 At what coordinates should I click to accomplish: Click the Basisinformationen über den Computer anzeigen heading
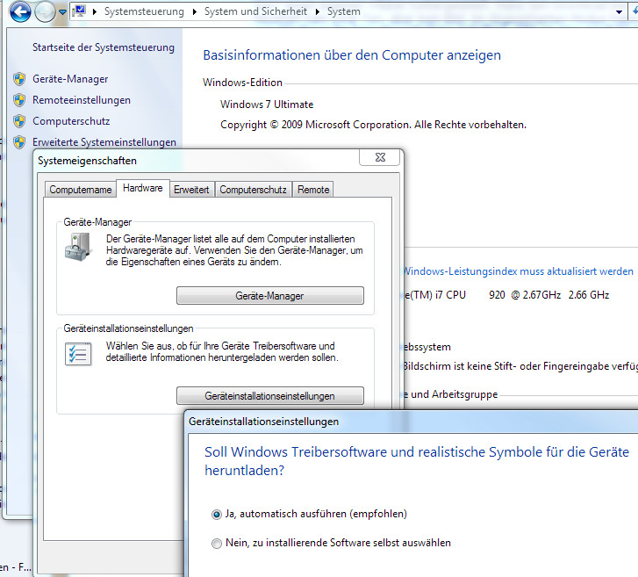[x=352, y=55]
